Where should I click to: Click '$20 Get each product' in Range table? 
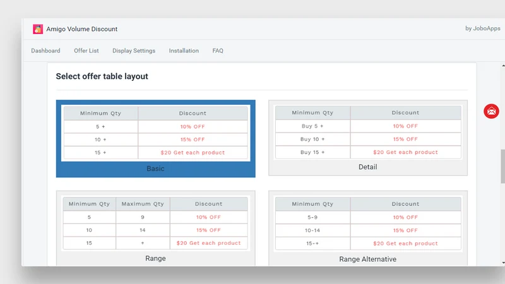coord(209,243)
